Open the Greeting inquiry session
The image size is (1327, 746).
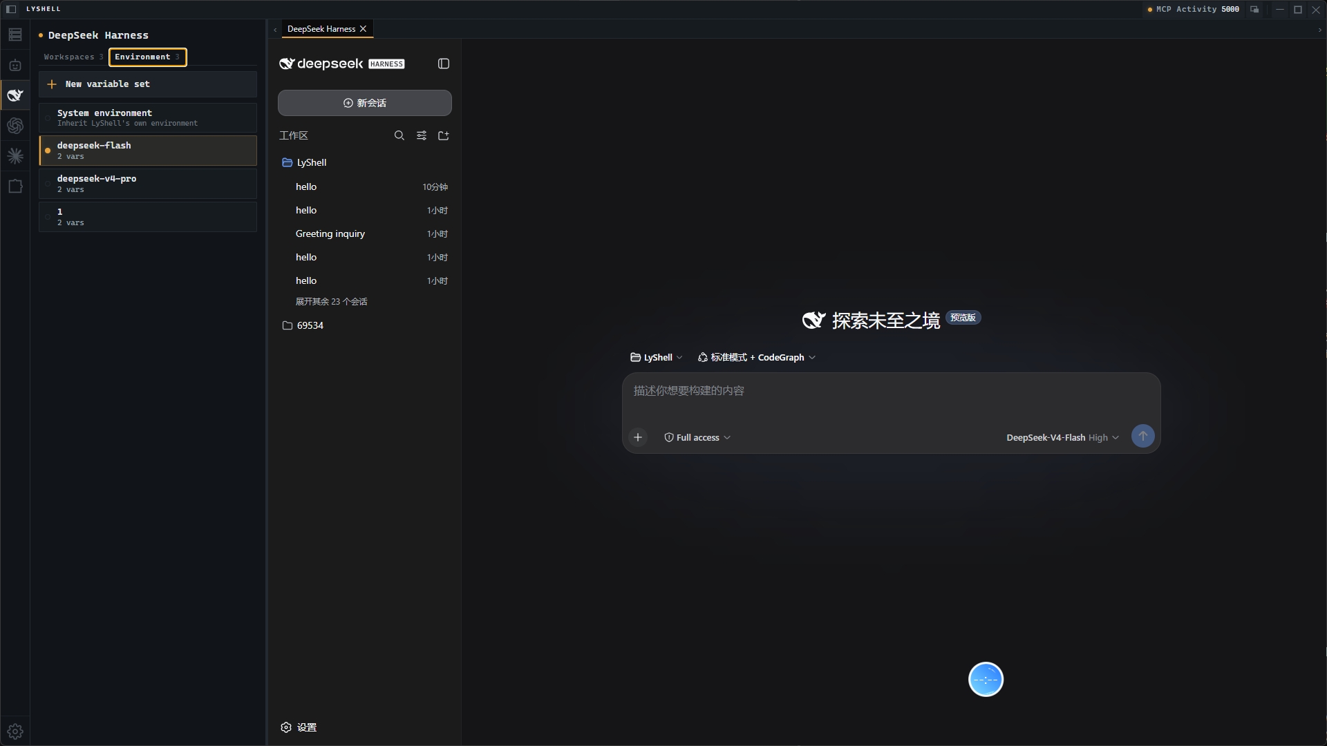click(365, 233)
